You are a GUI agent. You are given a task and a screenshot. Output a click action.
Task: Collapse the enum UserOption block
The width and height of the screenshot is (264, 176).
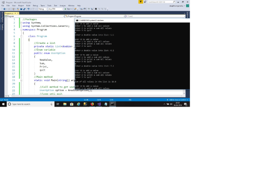coord(21,53)
